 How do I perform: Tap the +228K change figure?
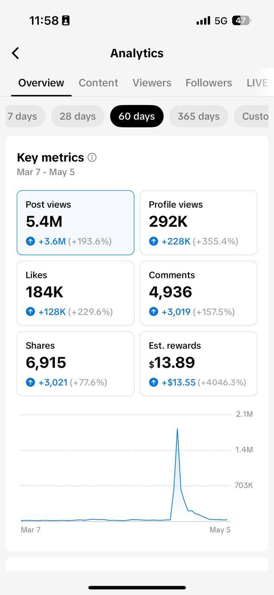(176, 241)
